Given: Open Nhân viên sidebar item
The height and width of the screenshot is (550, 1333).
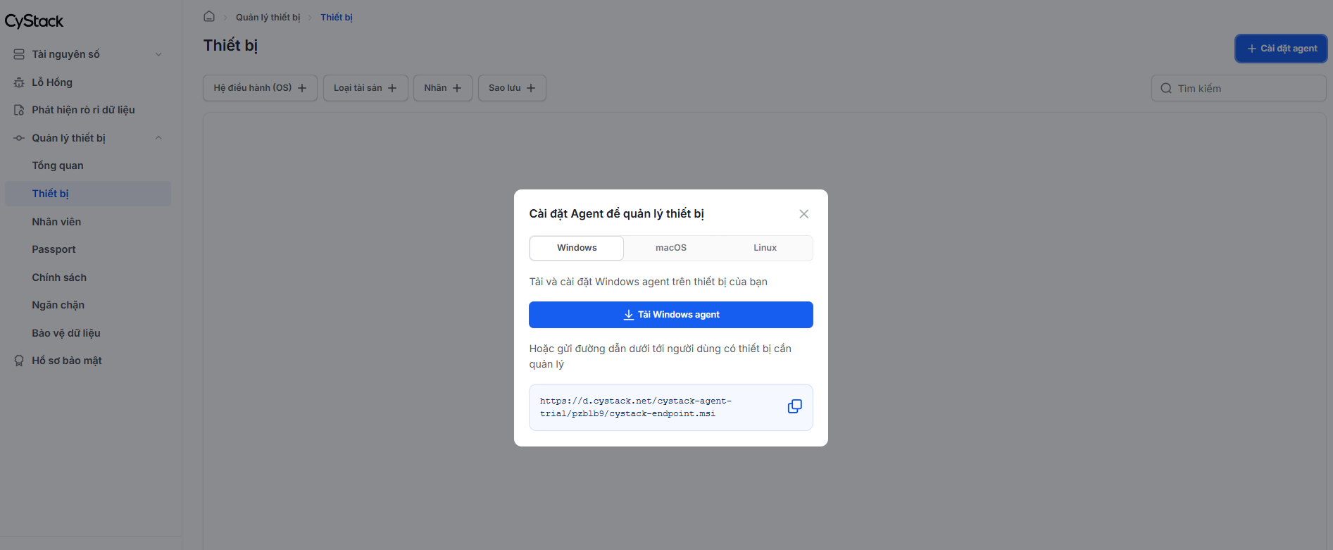Looking at the screenshot, I should [88, 222].
